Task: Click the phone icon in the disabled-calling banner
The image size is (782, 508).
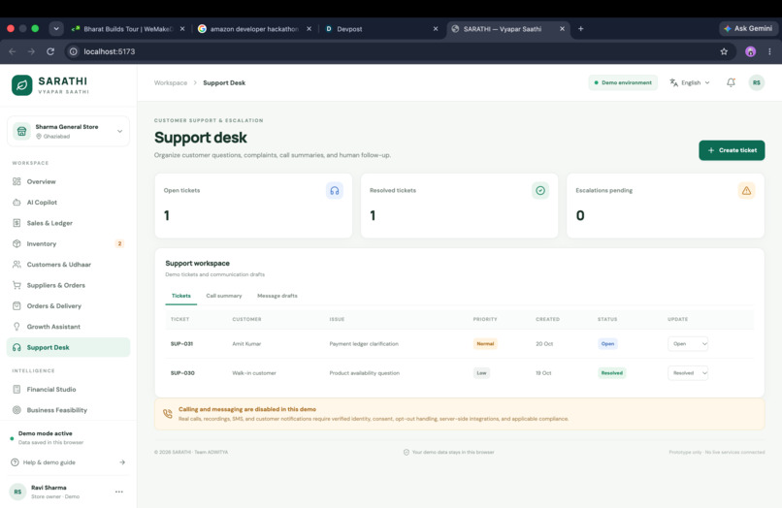Action: coord(168,414)
